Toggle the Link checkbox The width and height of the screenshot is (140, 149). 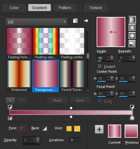100,101
